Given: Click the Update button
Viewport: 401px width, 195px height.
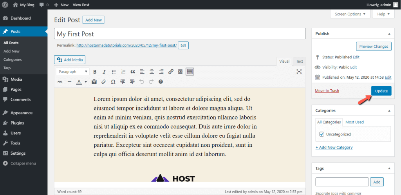Looking at the screenshot, I should [381, 91].
